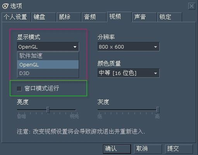Viewport: 198px width, 155px height.
Task: Open the 颜色质量 中等 [16 位色] dropdown
Action: 129,73
